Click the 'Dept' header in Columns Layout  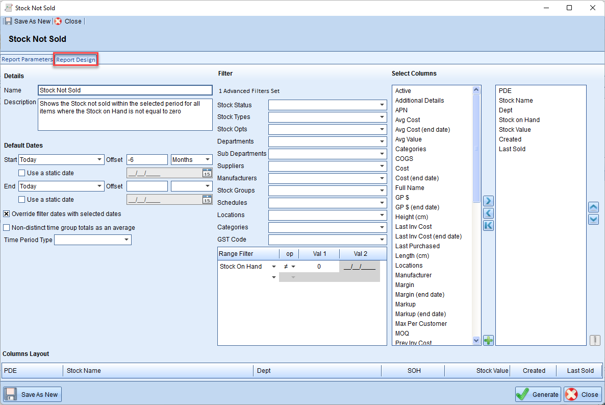point(317,371)
